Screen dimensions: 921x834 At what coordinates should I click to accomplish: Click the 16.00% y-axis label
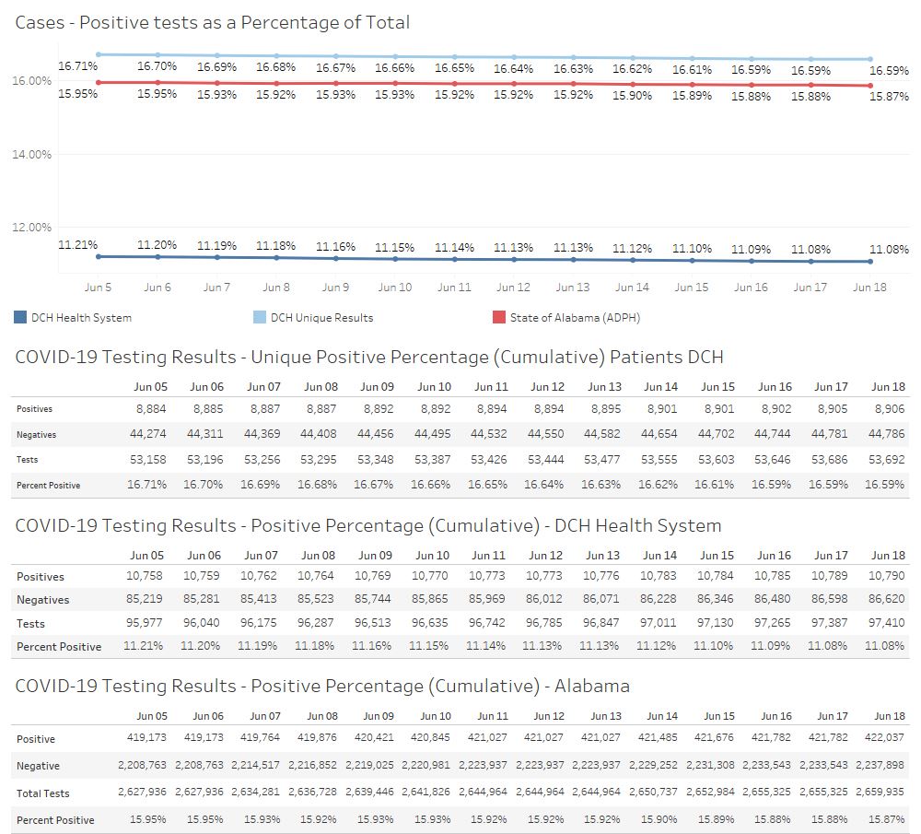tap(31, 80)
